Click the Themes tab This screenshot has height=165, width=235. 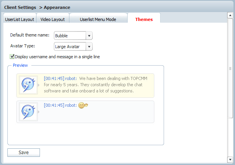tap(144, 19)
